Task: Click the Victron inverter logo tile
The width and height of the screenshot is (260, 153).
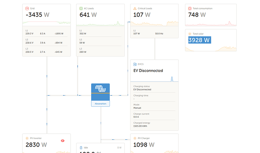Action: point(101,92)
